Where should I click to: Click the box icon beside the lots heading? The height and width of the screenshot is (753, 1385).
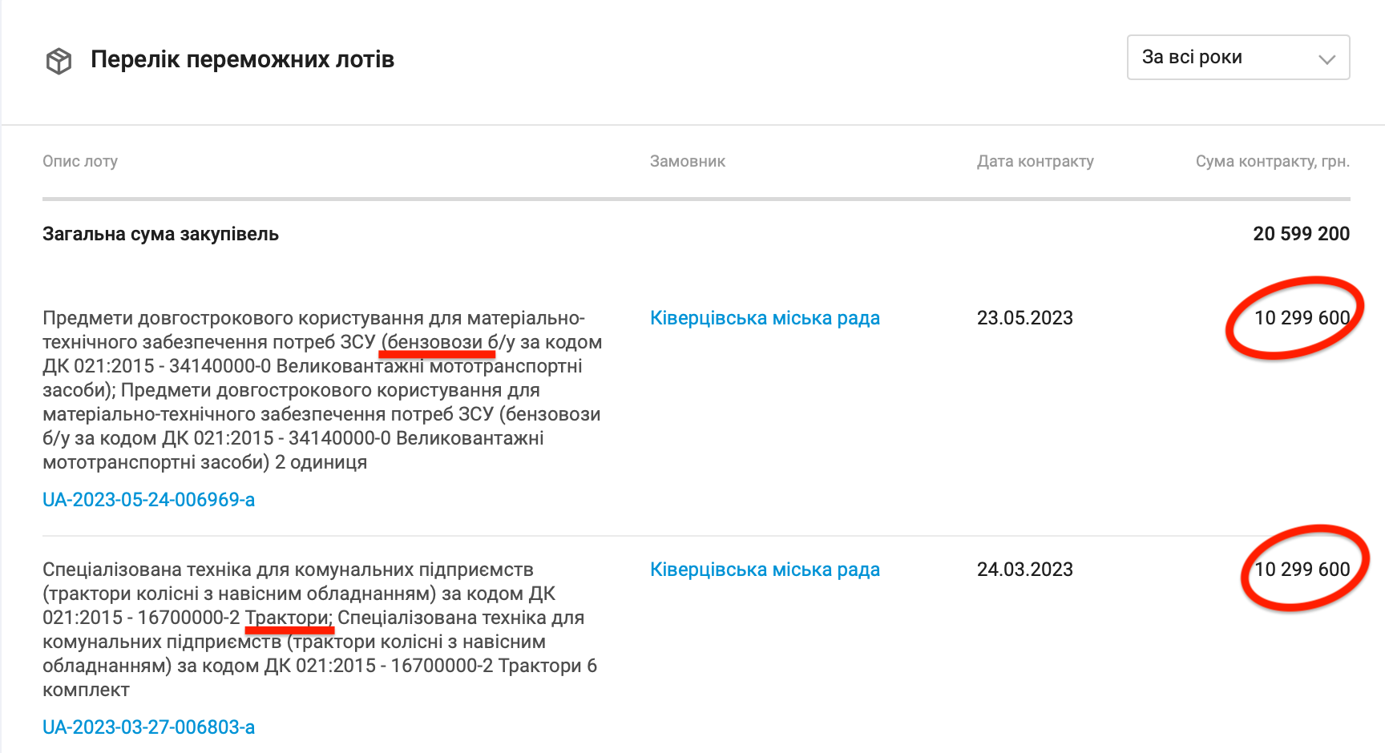(x=59, y=61)
